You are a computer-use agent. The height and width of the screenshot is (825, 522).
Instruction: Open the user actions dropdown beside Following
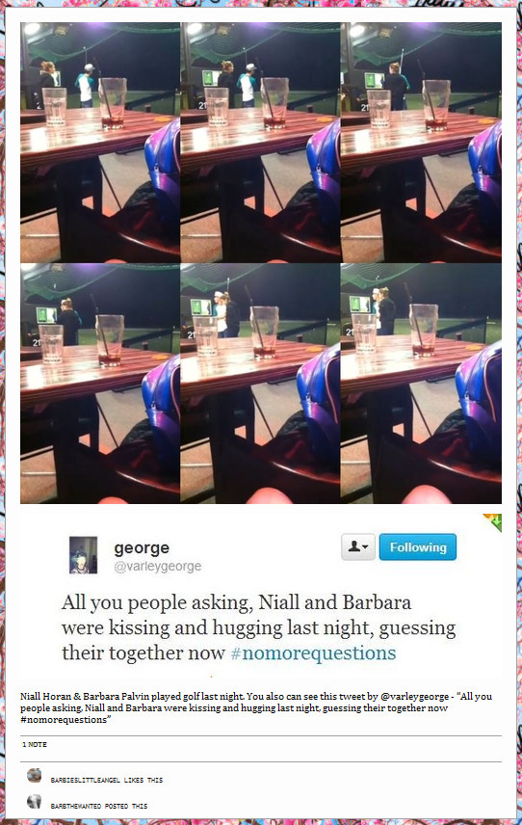[x=358, y=547]
